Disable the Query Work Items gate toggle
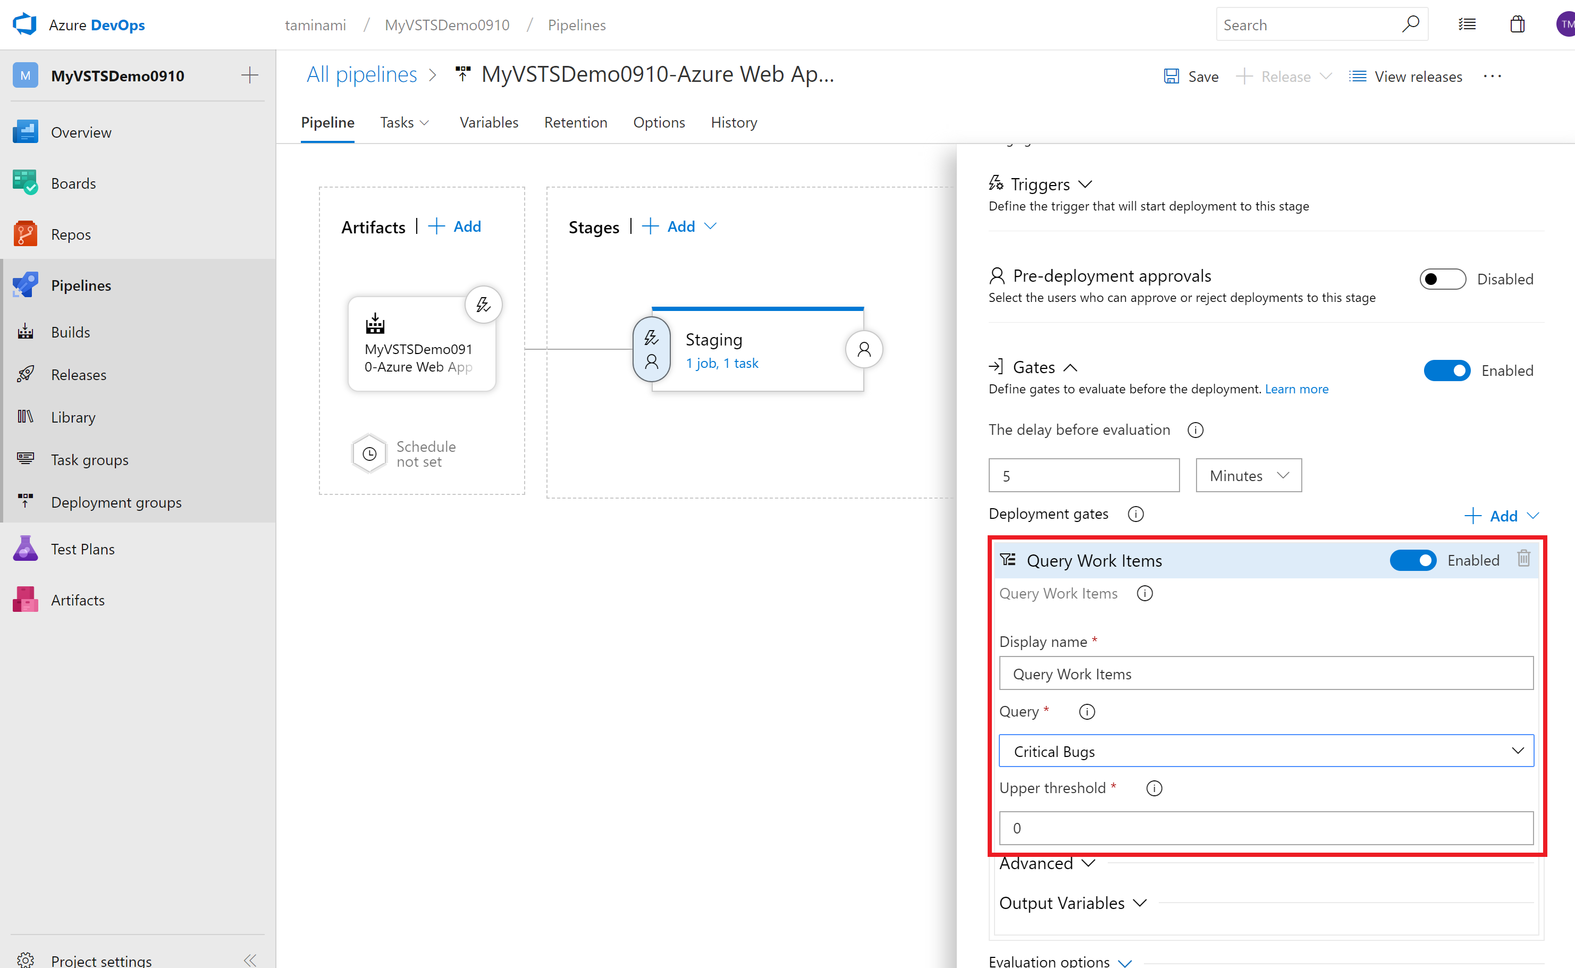Image resolution: width=1575 pixels, height=968 pixels. point(1412,561)
